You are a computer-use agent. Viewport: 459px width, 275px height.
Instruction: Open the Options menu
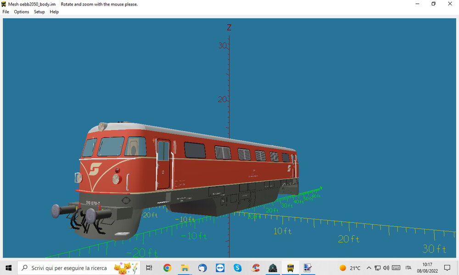coord(22,12)
